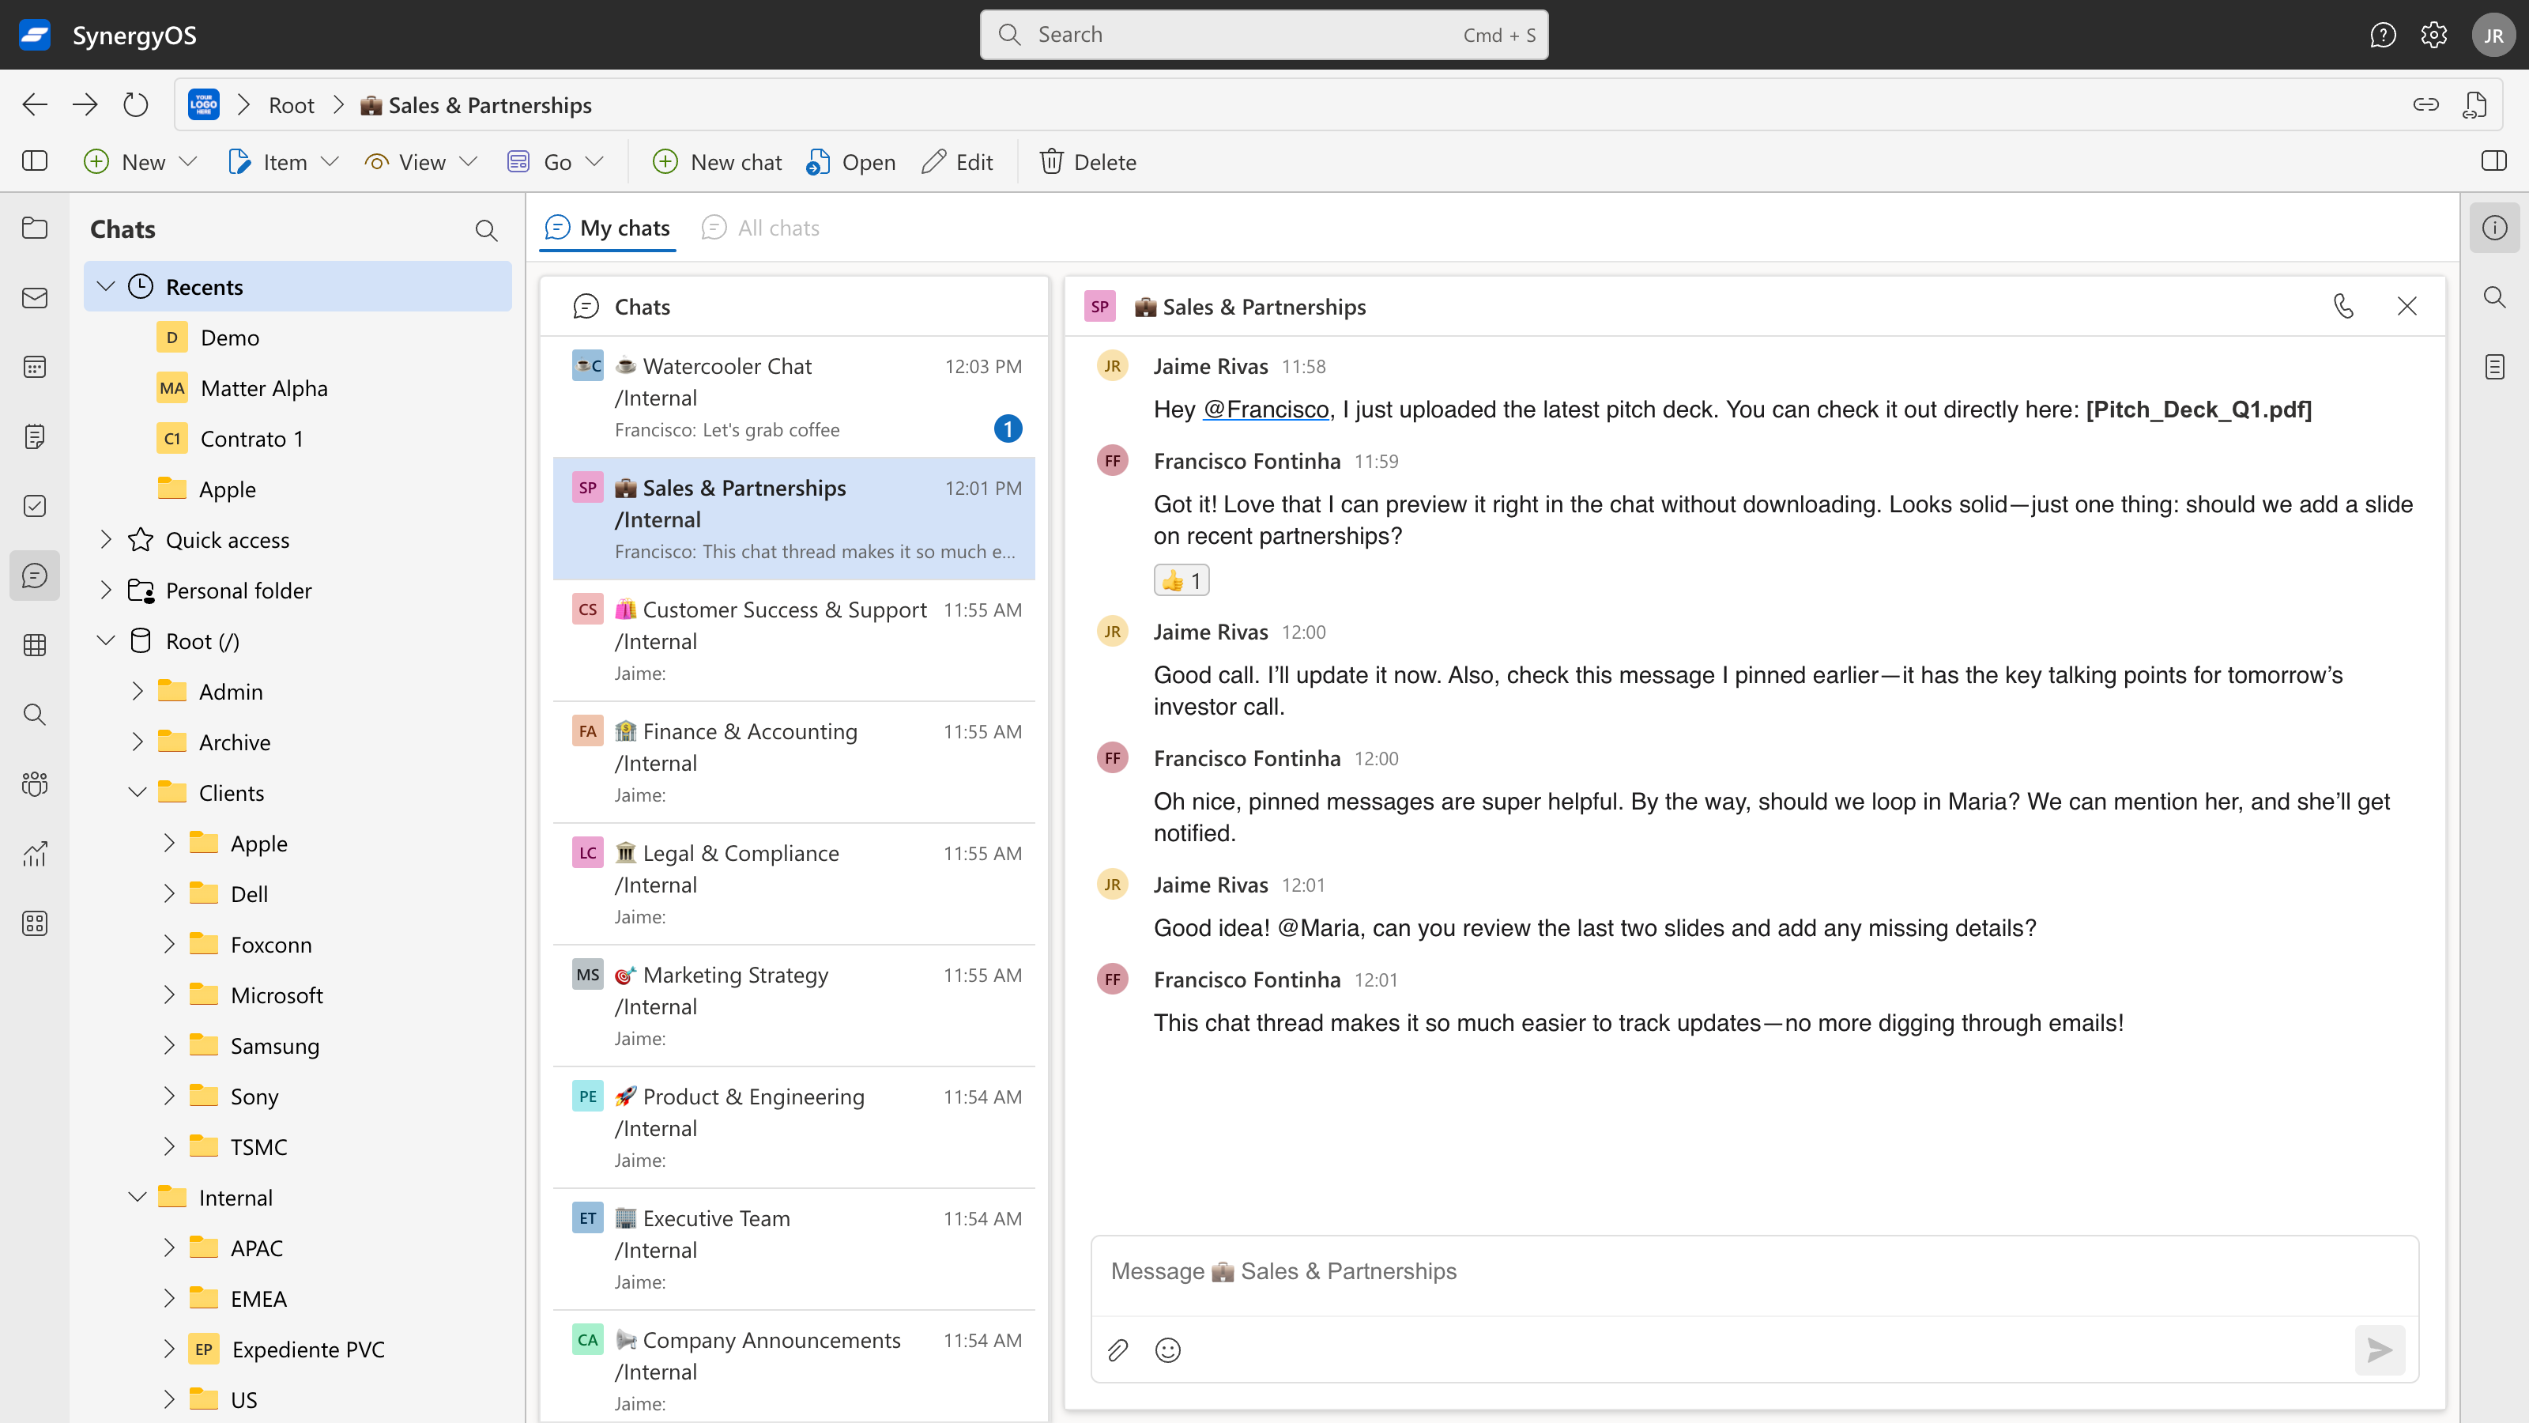
Task: Click the send message arrow button
Action: point(2379,1350)
